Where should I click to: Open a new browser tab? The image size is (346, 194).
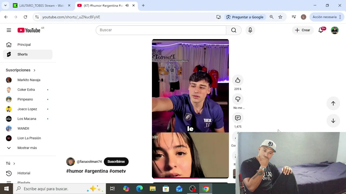[x=143, y=5]
